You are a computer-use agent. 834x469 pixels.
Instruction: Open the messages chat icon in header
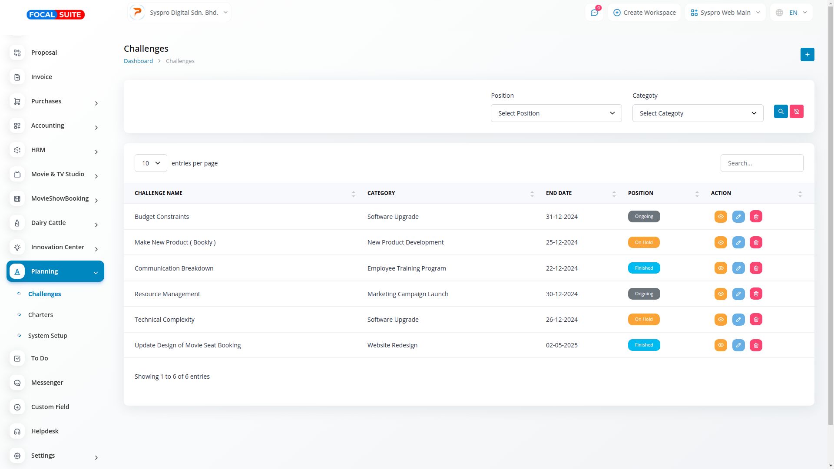click(594, 13)
